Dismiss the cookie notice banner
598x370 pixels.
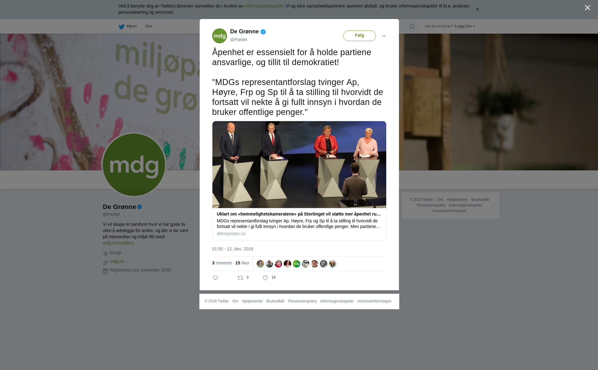(477, 9)
